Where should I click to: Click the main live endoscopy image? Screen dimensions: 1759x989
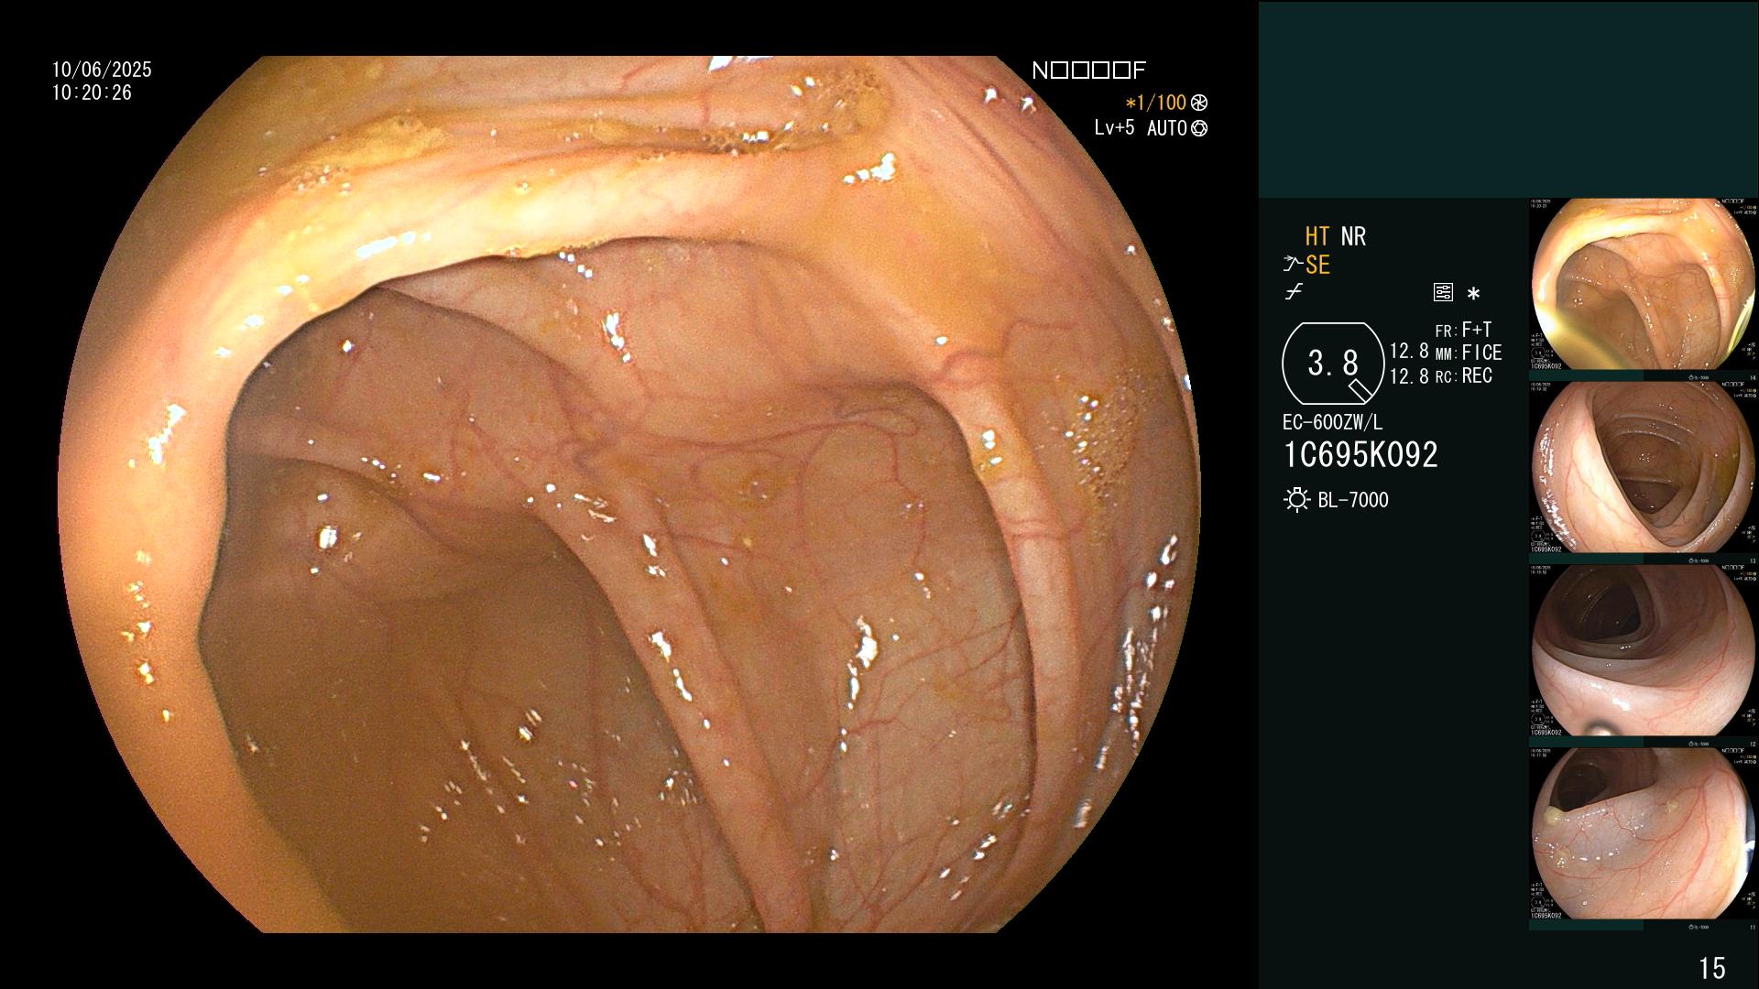click(629, 494)
